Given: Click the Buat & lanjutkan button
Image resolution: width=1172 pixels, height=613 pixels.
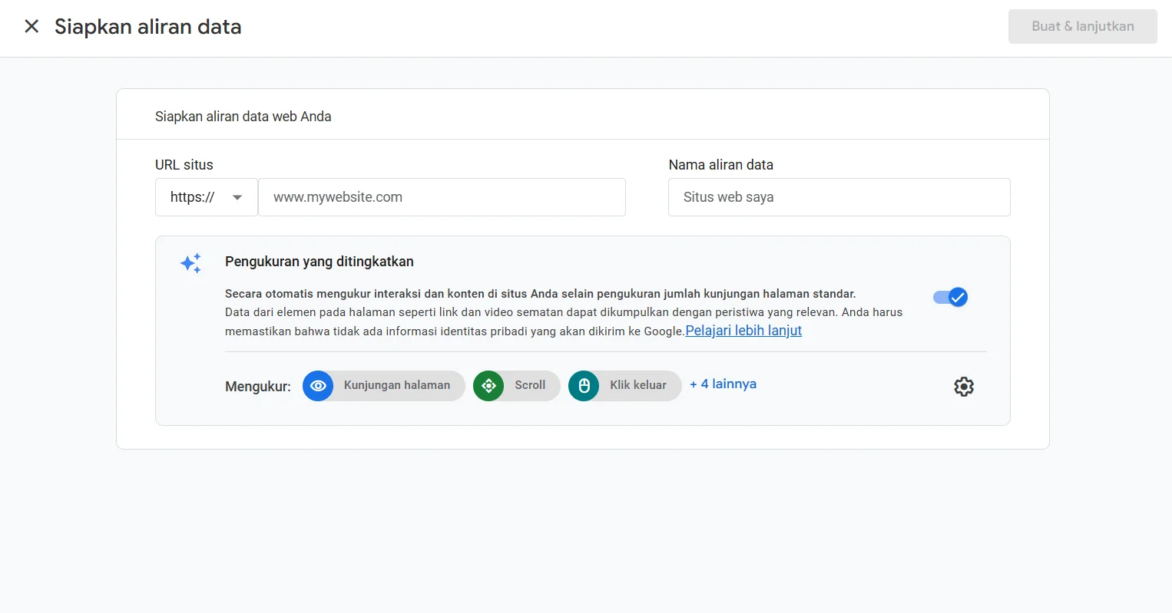Looking at the screenshot, I should pyautogui.click(x=1082, y=26).
